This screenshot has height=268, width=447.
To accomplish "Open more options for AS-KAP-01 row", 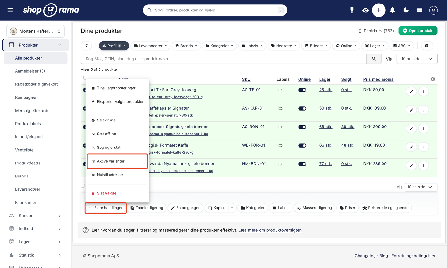I will pyautogui.click(x=424, y=110).
